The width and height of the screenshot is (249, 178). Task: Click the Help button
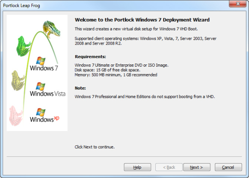[x=137, y=167]
